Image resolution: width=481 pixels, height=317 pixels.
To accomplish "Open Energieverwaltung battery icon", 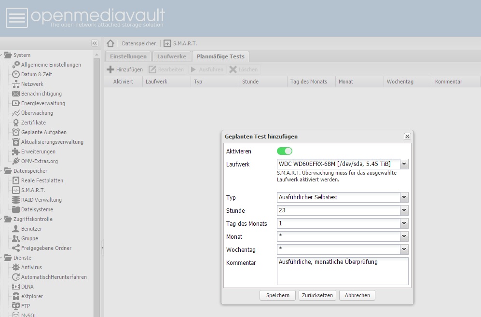I will (x=16, y=103).
